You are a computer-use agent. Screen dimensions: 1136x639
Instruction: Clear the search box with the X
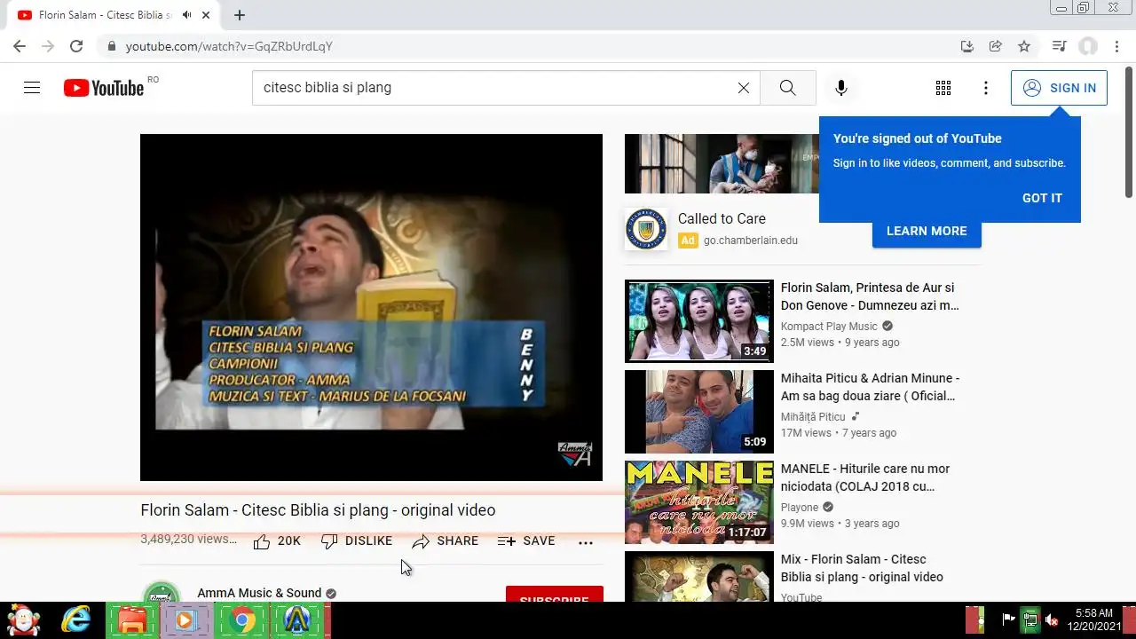point(744,88)
